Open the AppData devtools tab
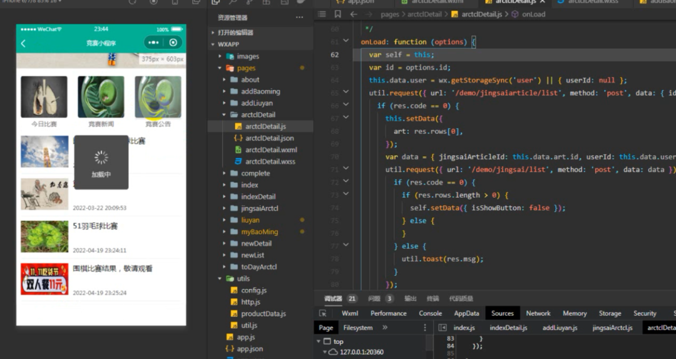676x359 pixels. coord(466,313)
